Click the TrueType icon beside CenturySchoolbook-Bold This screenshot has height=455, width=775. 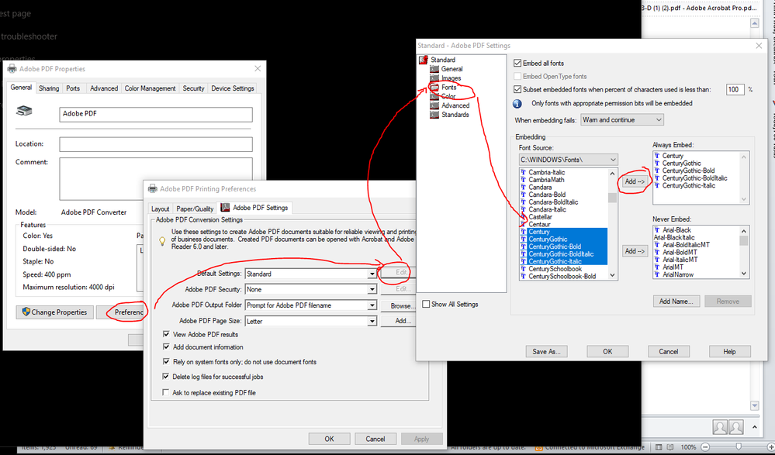[x=524, y=276]
